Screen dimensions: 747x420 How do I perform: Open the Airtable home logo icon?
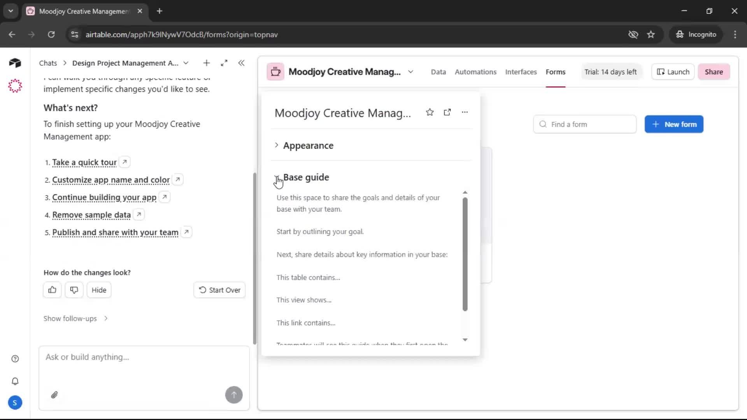15,63
